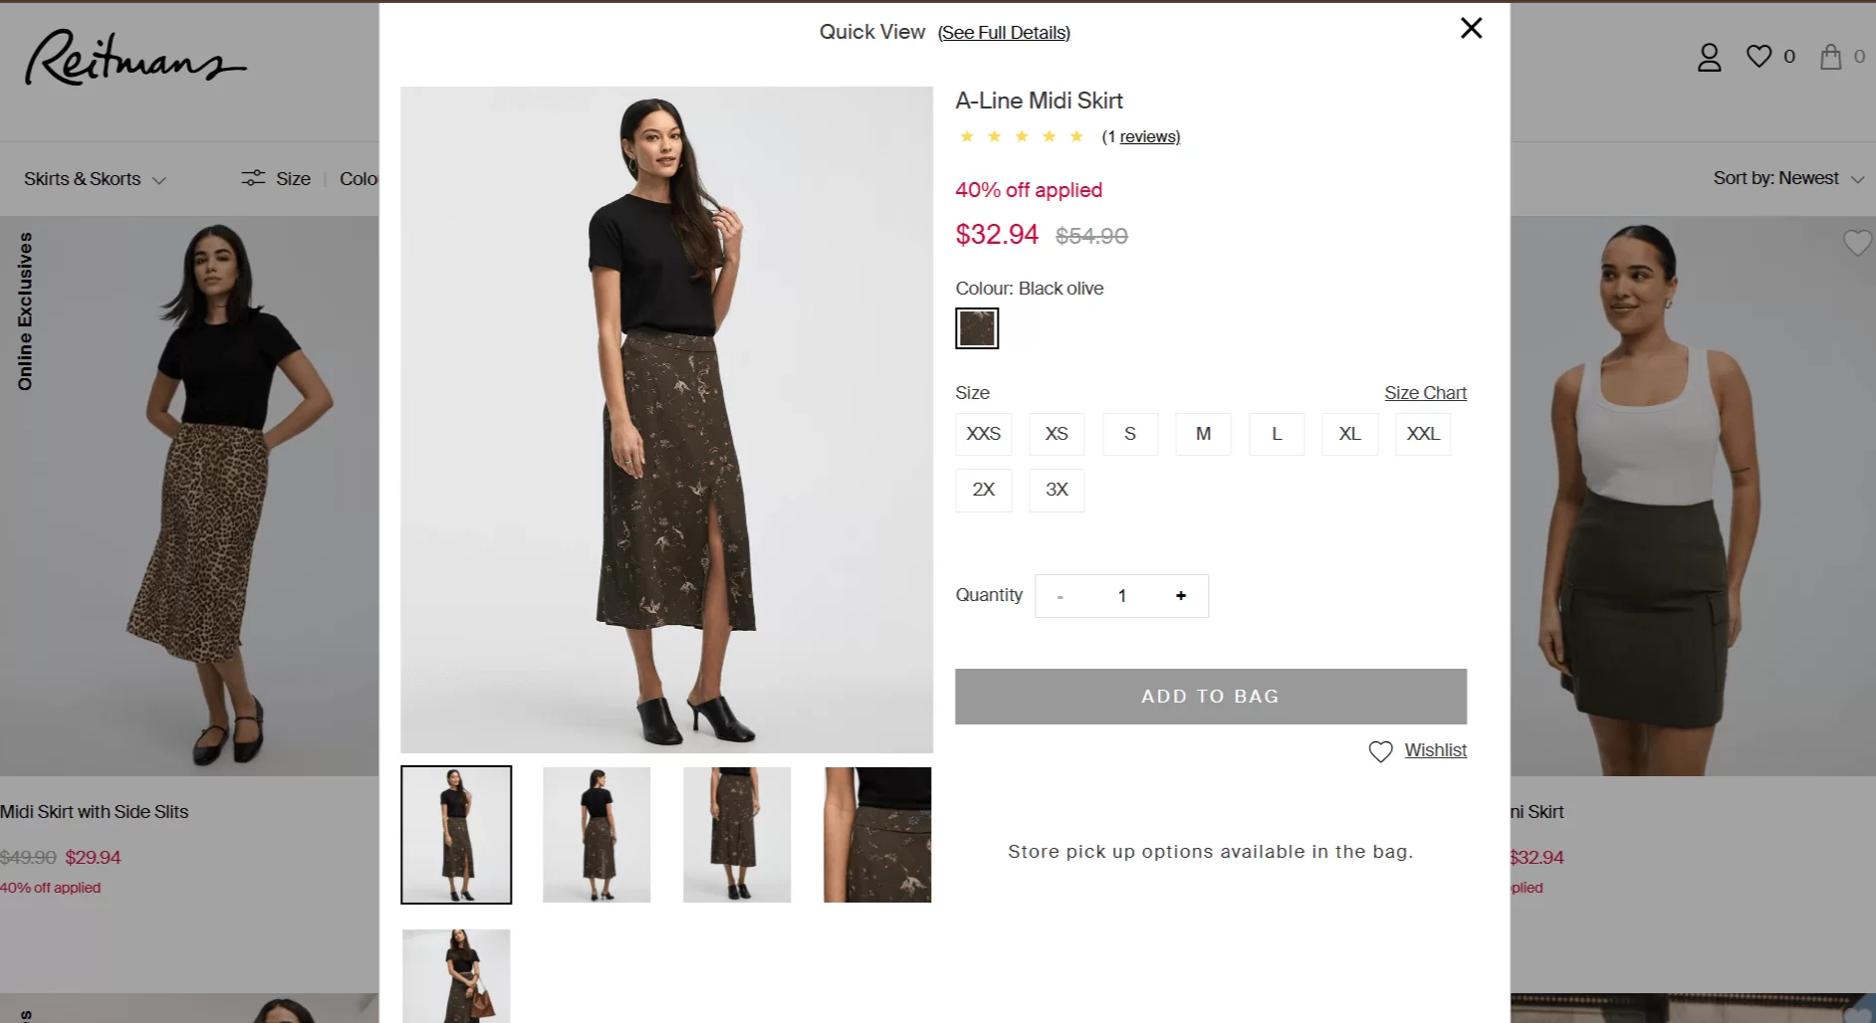
Task: Open the Size Chart link
Action: pyautogui.click(x=1425, y=392)
